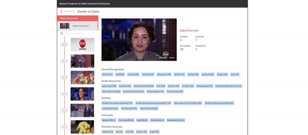This screenshot has height=135, width=308.
Task: Click the announcer 79% tag
Action: (x=164, y=74)
